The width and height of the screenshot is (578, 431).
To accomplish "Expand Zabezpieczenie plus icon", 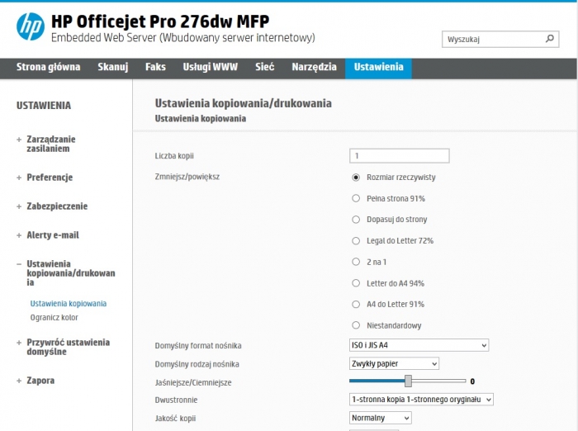I will coord(19,206).
